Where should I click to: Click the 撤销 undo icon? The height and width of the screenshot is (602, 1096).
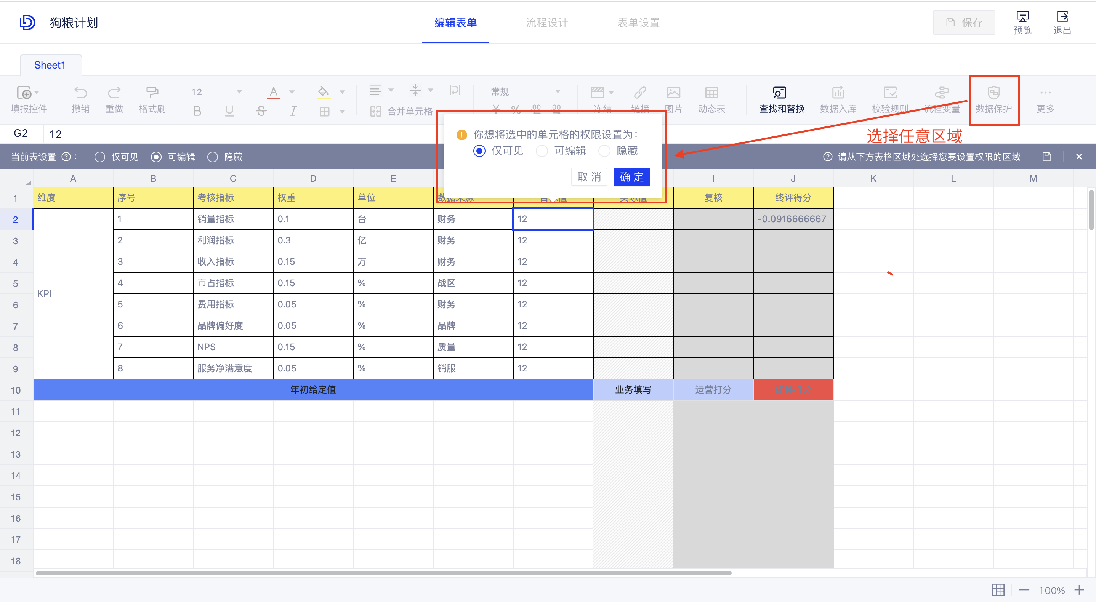80,99
